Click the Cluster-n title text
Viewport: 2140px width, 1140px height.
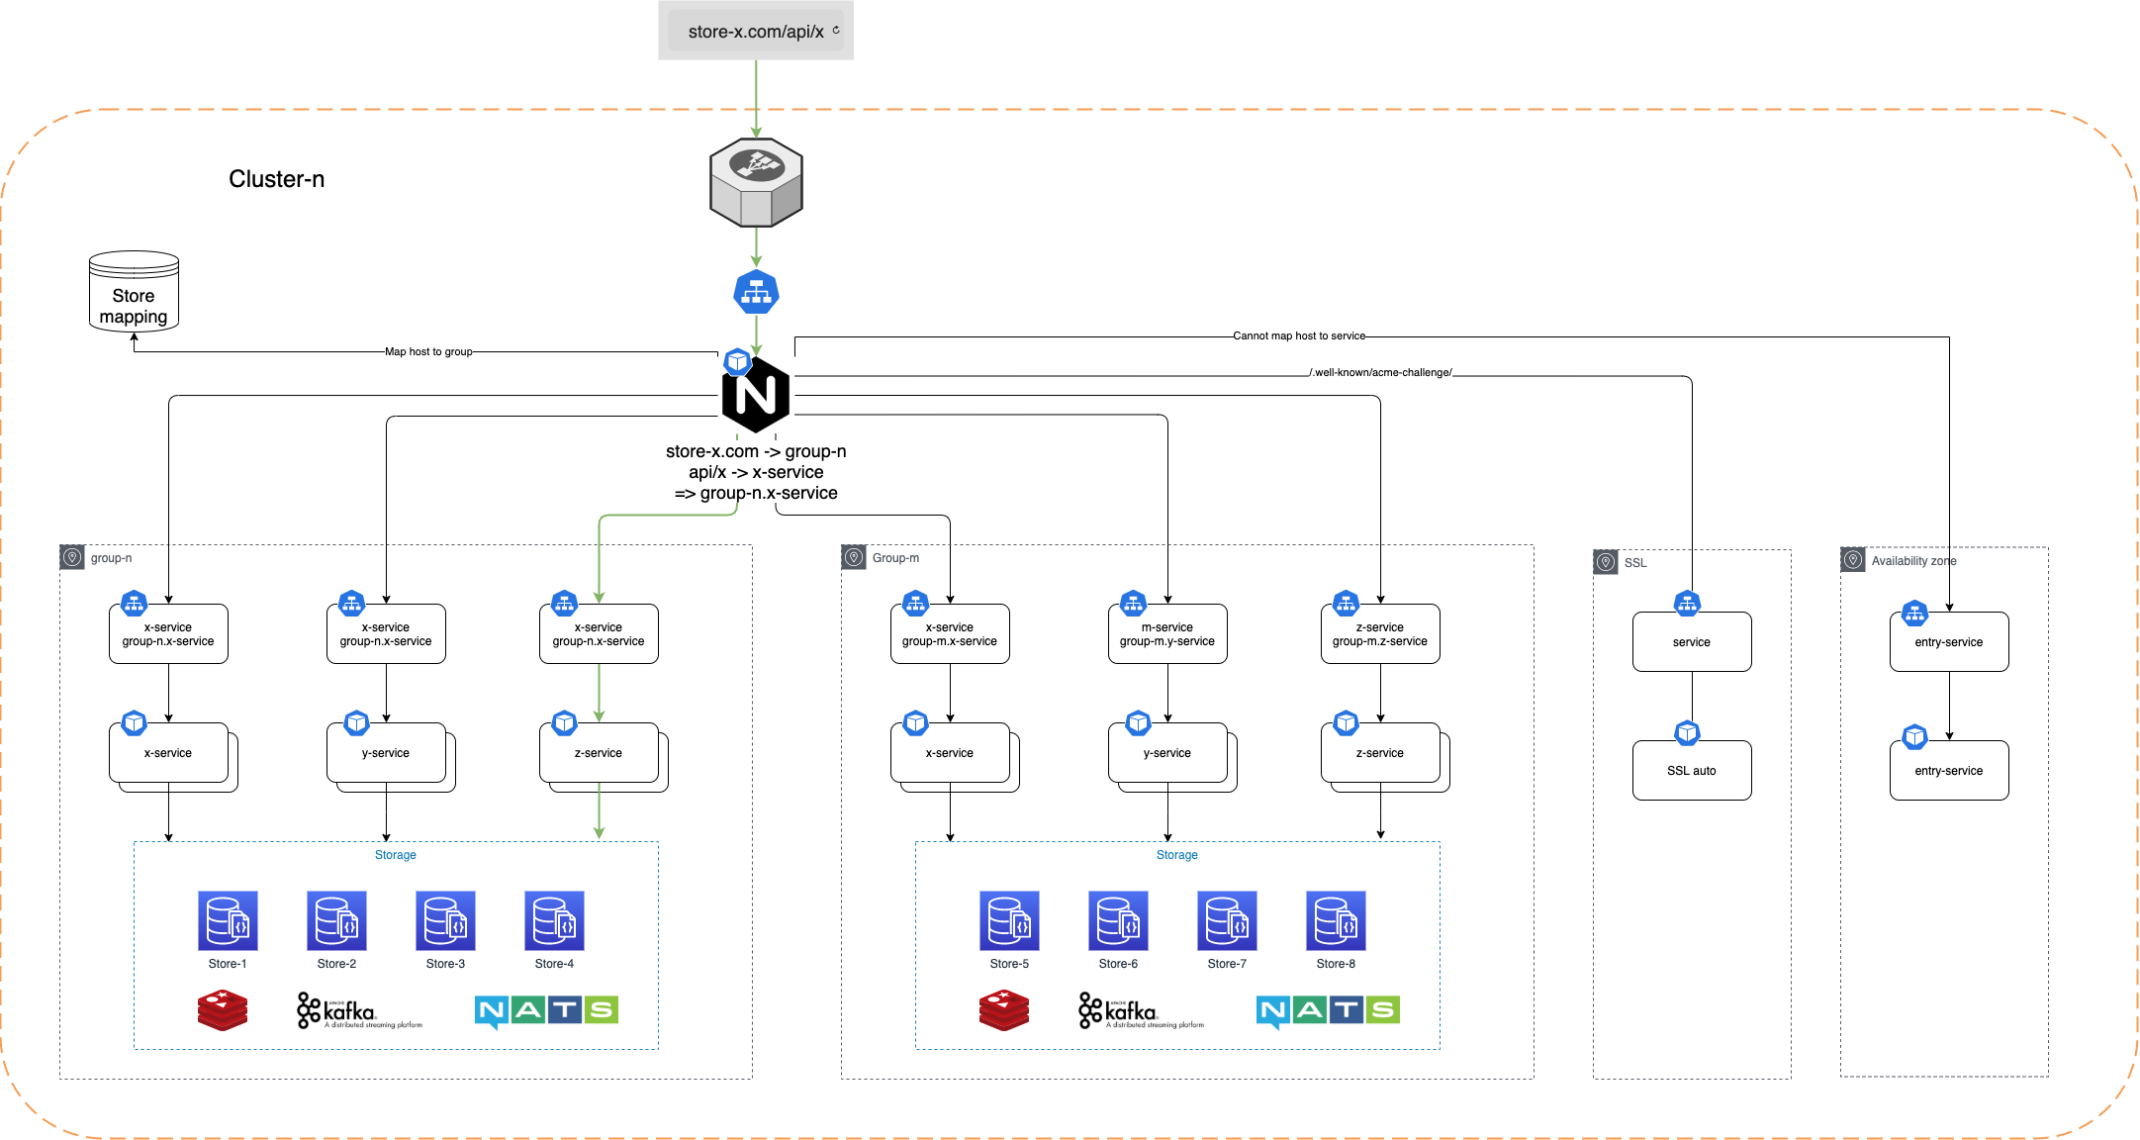click(276, 179)
